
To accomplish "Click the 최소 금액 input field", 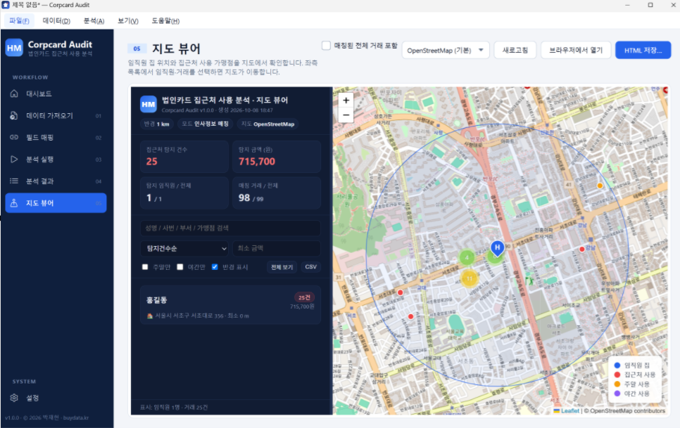I will [277, 248].
